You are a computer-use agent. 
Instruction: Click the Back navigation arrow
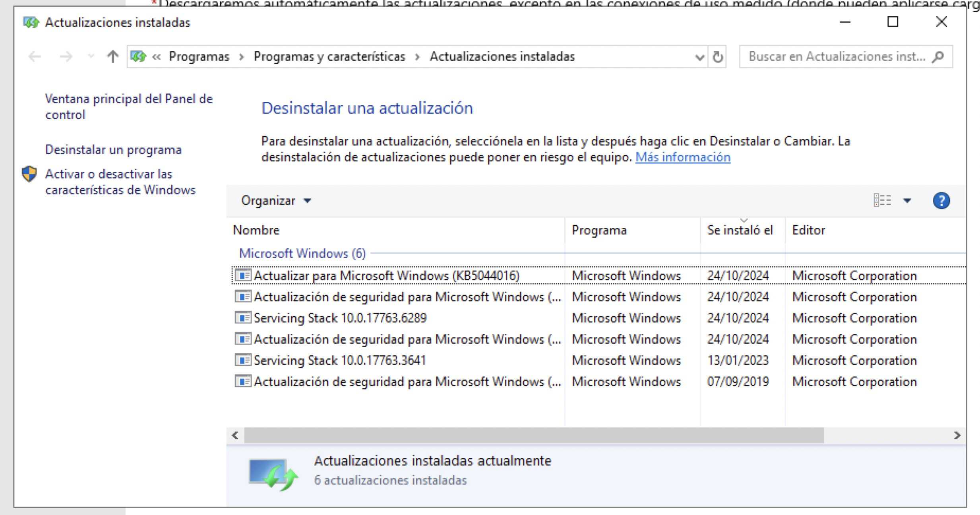[35, 57]
